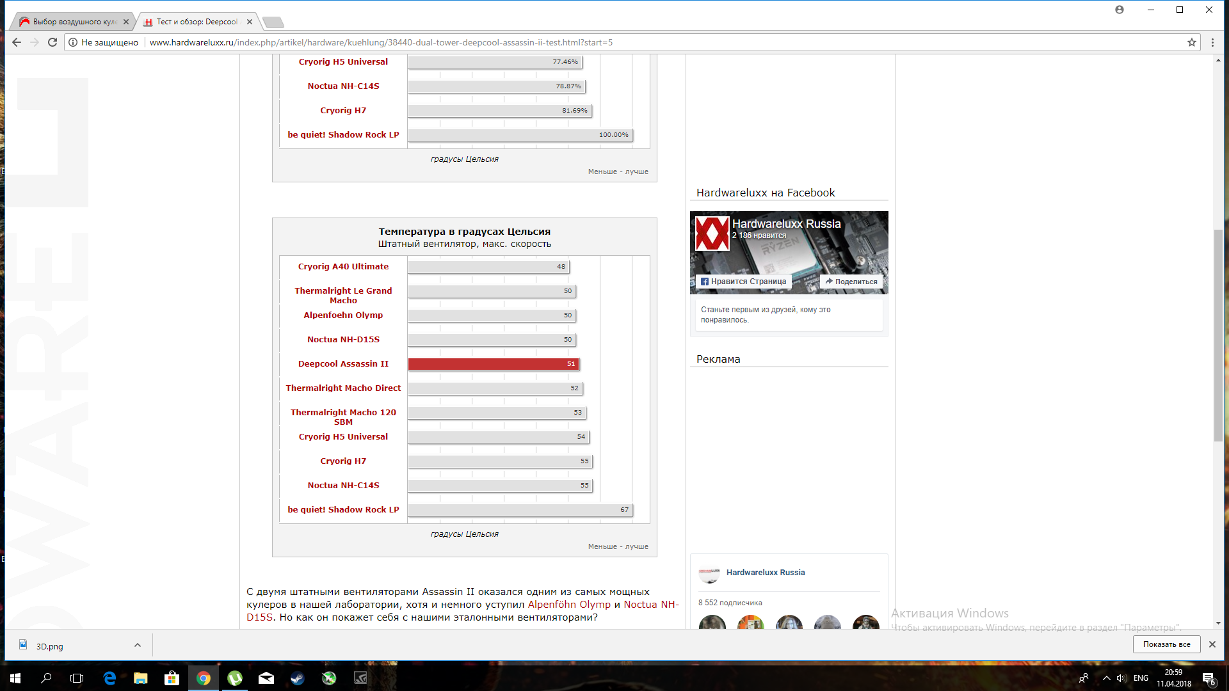Click red Deepcool Assassin II bar

pos(493,364)
